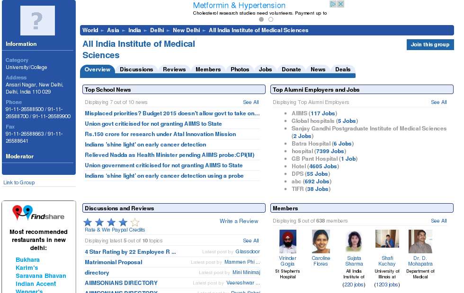
Task: Switch to the Overview tab
Action: pyautogui.click(x=98, y=69)
